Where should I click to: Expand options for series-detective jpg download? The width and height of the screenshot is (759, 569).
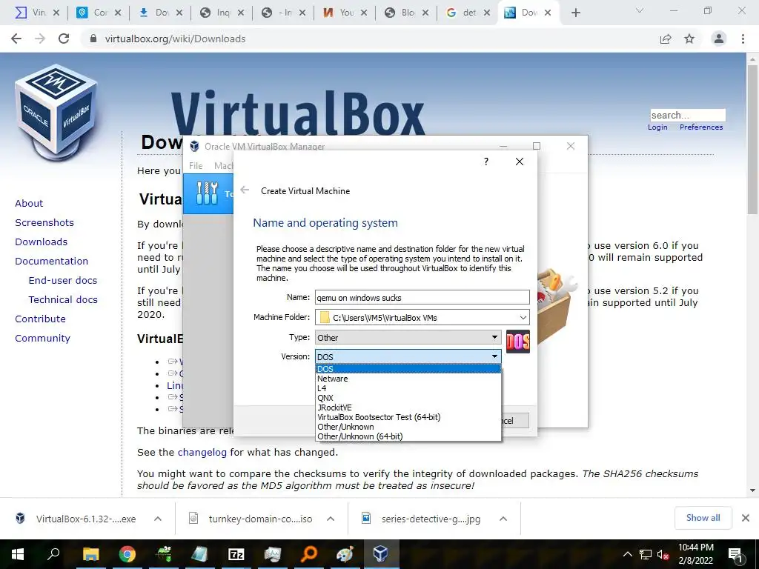click(x=503, y=519)
